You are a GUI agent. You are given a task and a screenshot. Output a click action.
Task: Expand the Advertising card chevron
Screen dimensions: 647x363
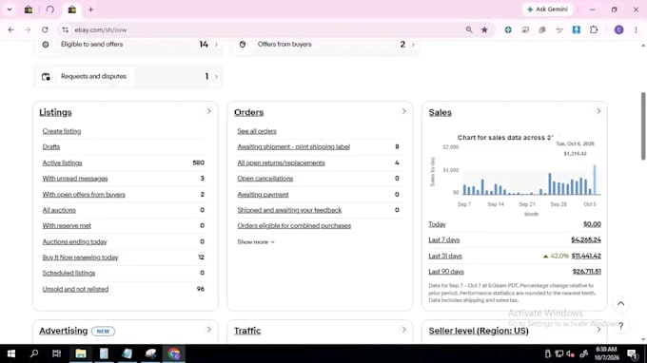coord(208,330)
